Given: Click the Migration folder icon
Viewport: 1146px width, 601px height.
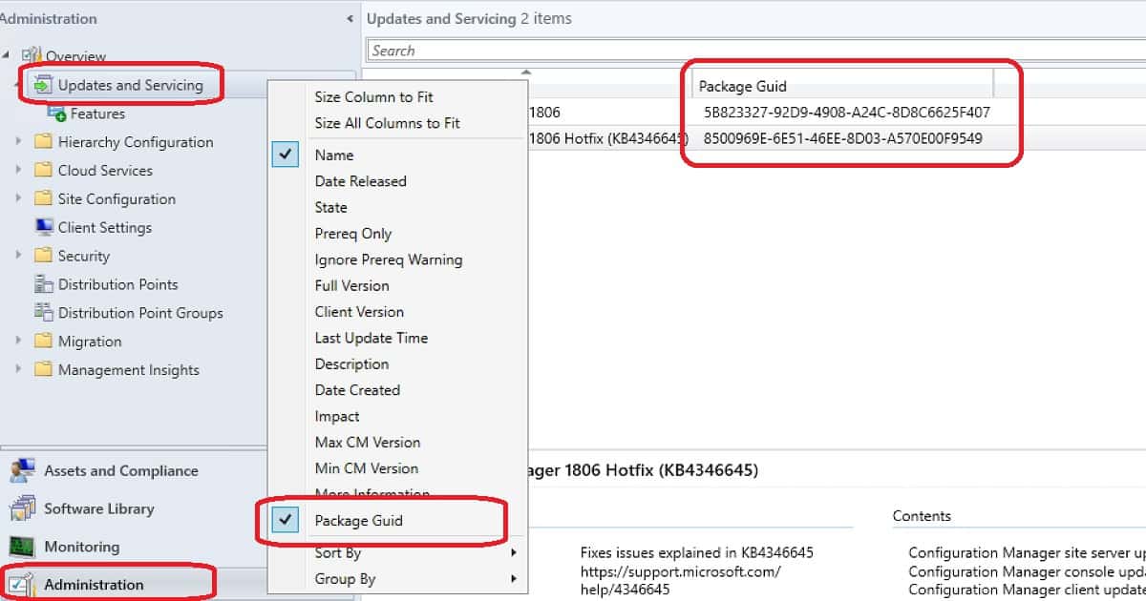Looking at the screenshot, I should point(43,342).
